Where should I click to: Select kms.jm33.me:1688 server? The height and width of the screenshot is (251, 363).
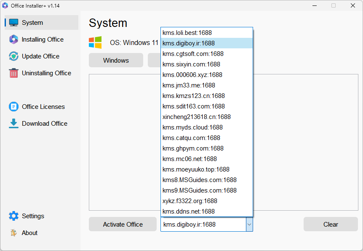pos(207,85)
